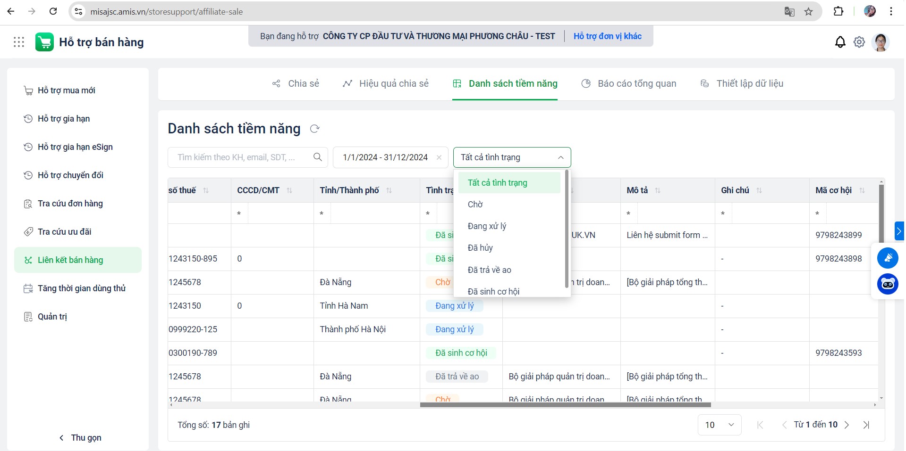Open the apps grid launcher

click(x=19, y=42)
